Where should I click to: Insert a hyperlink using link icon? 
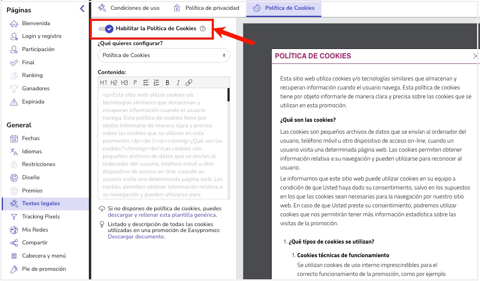point(189,83)
